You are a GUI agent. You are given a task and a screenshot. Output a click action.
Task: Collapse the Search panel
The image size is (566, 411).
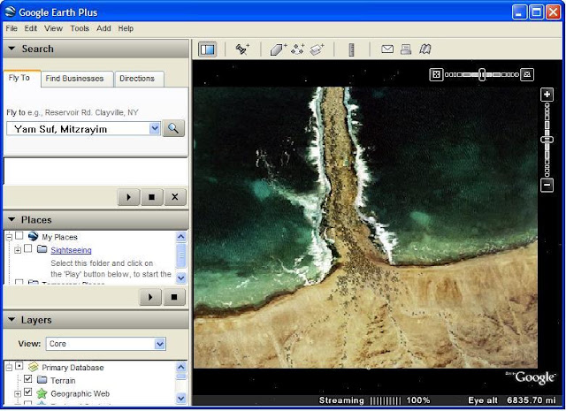[x=11, y=48]
